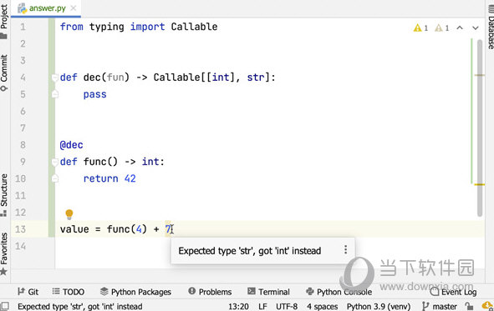The width and height of the screenshot is (494, 311).
Task: Click the func(4) call on line 13
Action: coord(127,229)
